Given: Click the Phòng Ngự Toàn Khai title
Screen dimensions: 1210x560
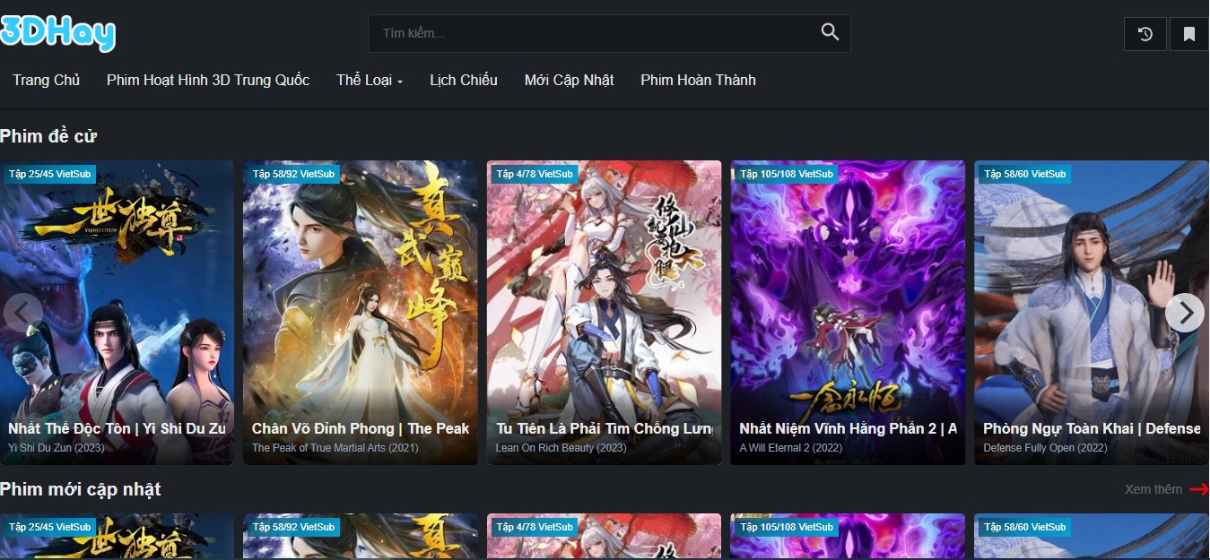Looking at the screenshot, I should 1092,428.
